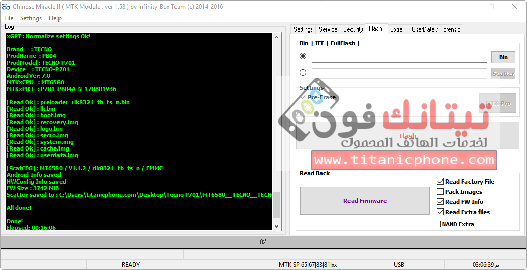
Task: Click the log vertical scrollbar thumb
Action: [276, 205]
